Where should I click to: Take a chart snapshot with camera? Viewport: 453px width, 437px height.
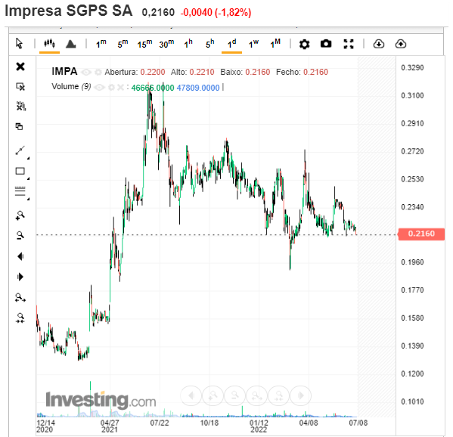[326, 44]
